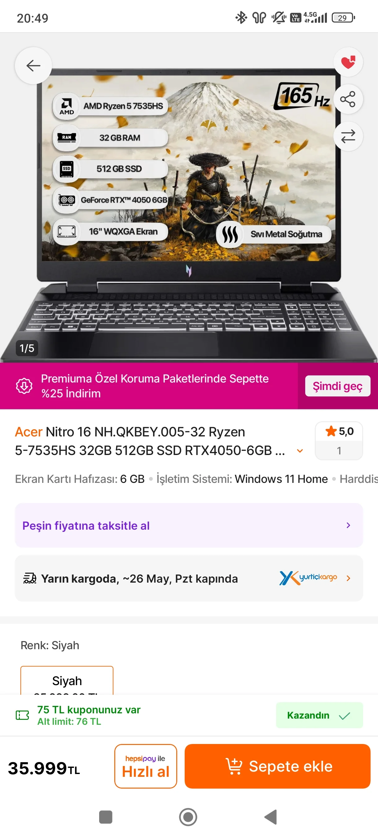
Task: Open the share icon
Action: pyautogui.click(x=348, y=99)
